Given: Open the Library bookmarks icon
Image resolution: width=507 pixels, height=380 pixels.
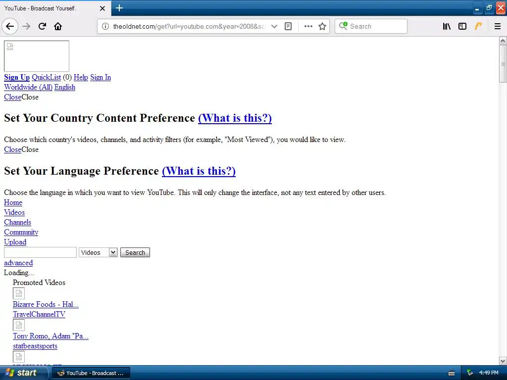Looking at the screenshot, I should [447, 26].
